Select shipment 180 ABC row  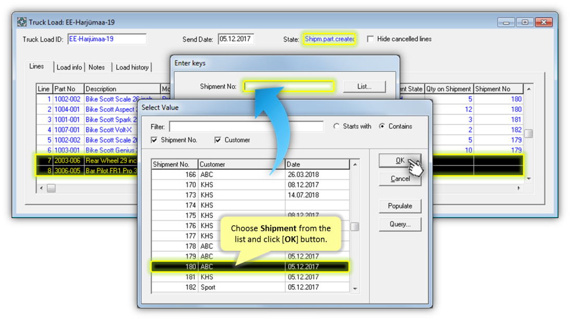250,266
